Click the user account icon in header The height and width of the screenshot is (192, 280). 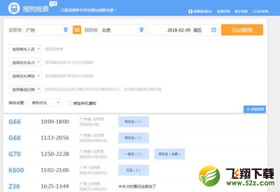pos(190,11)
